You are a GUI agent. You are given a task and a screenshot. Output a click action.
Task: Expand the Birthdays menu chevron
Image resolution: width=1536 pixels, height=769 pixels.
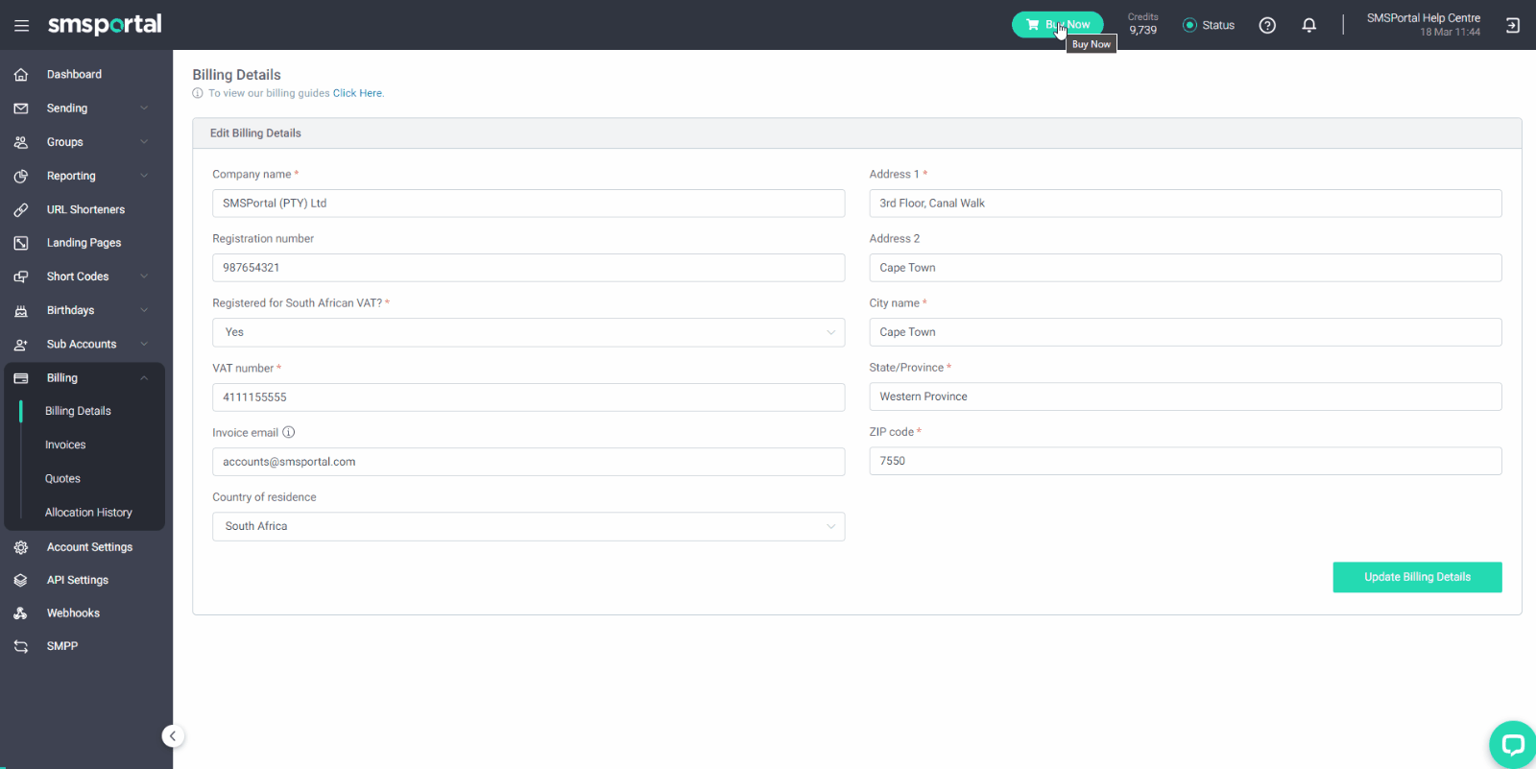pyautogui.click(x=144, y=310)
